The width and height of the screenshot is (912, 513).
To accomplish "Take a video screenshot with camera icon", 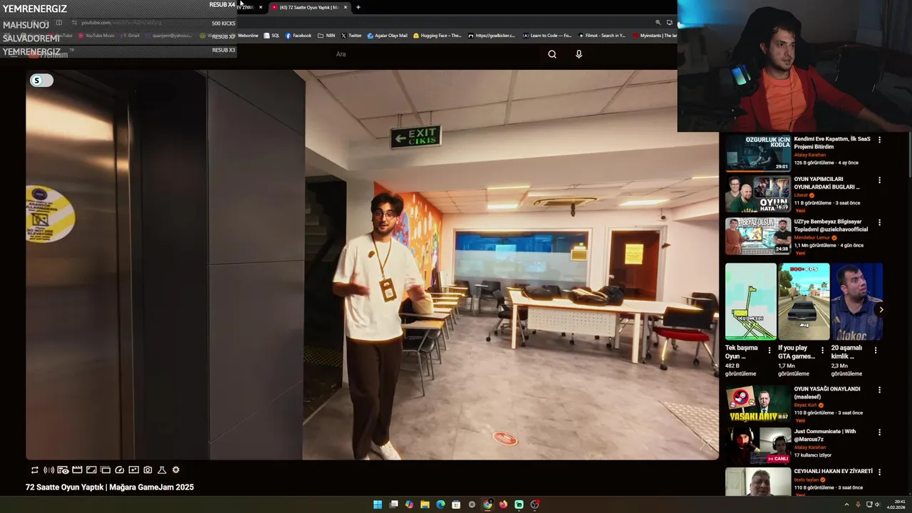I will tap(147, 470).
